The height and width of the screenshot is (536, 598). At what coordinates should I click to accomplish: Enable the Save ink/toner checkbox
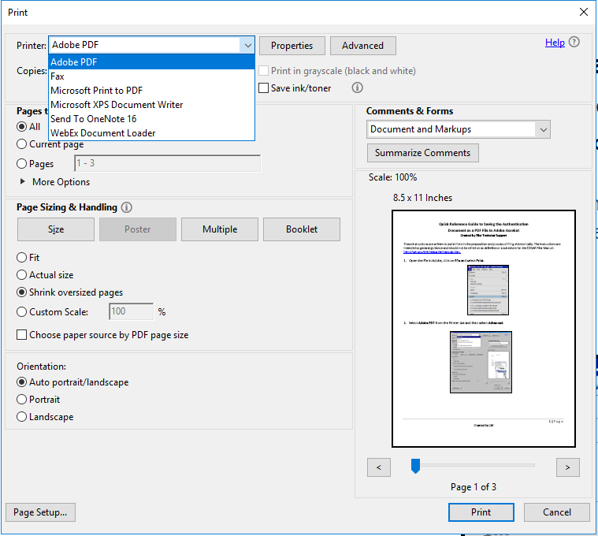pos(264,88)
